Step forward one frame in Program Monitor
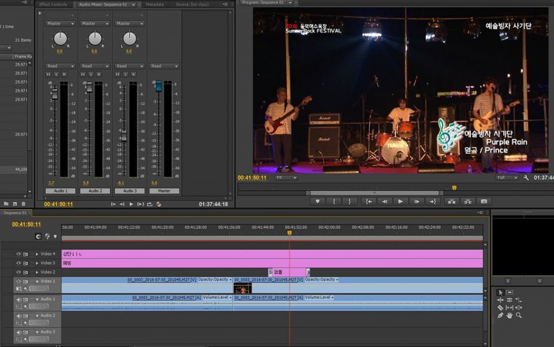Screen dimensions: 554x347 click(417, 202)
